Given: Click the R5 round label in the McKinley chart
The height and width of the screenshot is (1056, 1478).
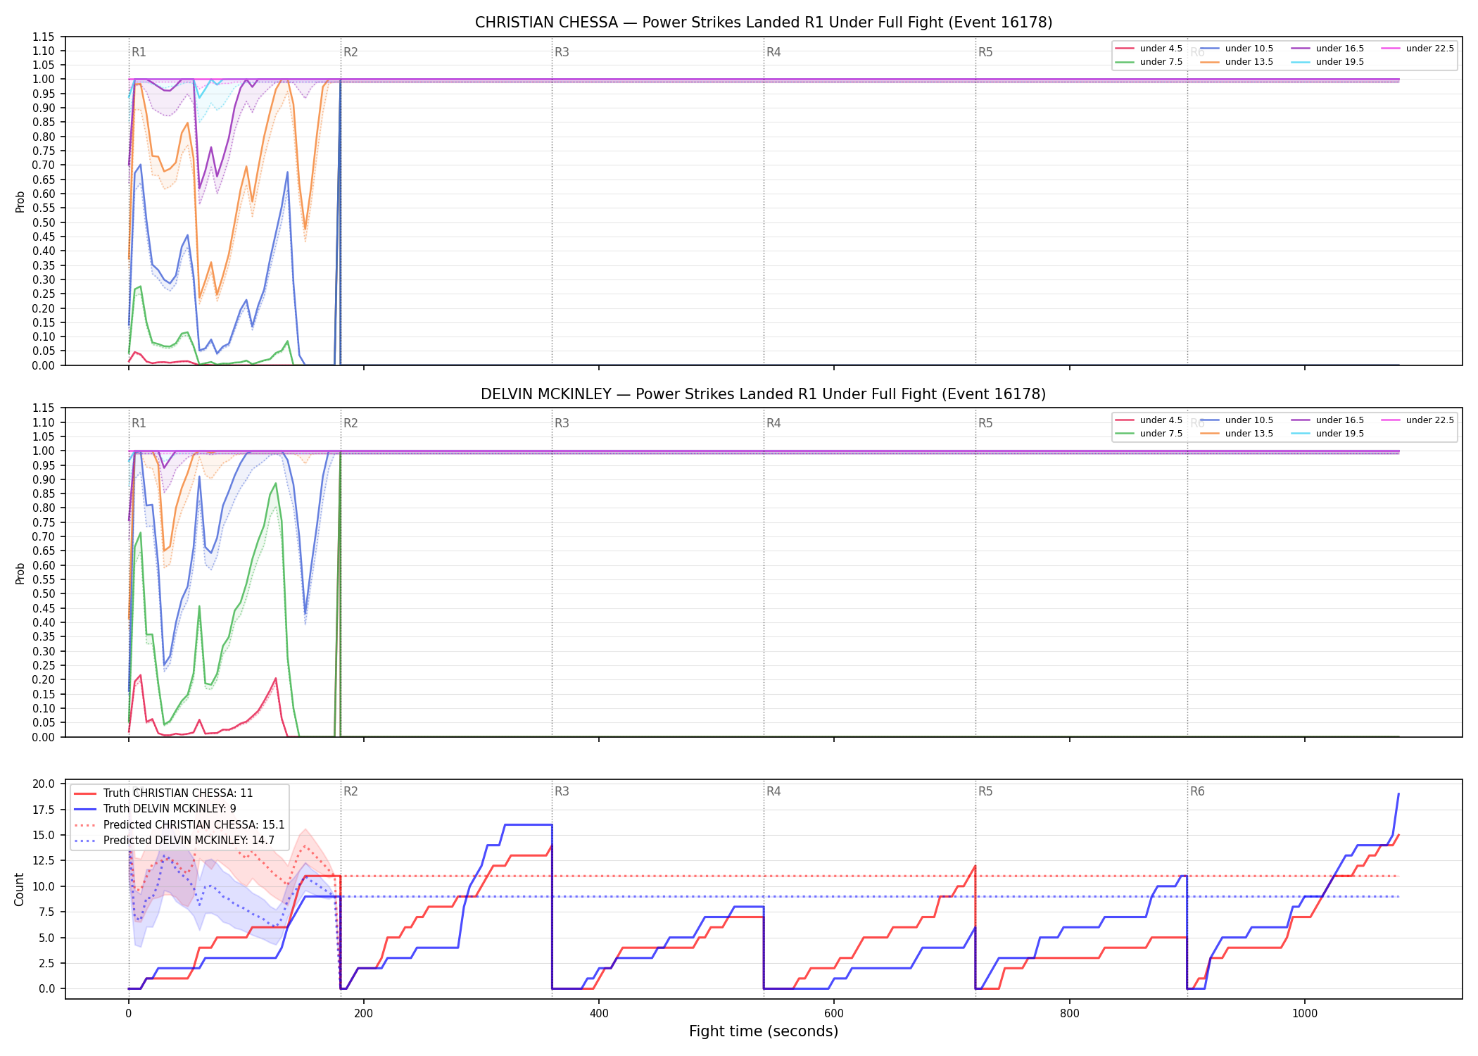Looking at the screenshot, I should point(985,423).
